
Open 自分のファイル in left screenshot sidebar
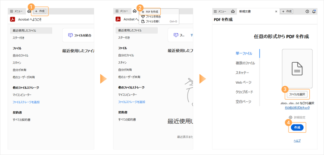coord(21,55)
